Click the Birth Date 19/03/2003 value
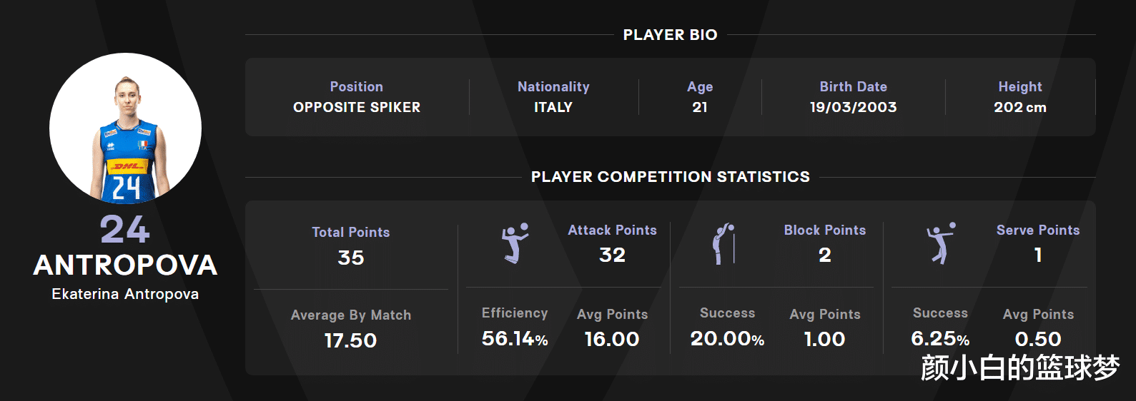 tap(853, 107)
